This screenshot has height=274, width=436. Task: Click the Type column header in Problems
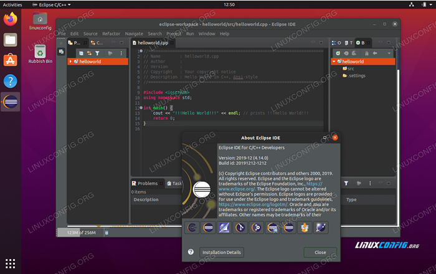(351, 199)
